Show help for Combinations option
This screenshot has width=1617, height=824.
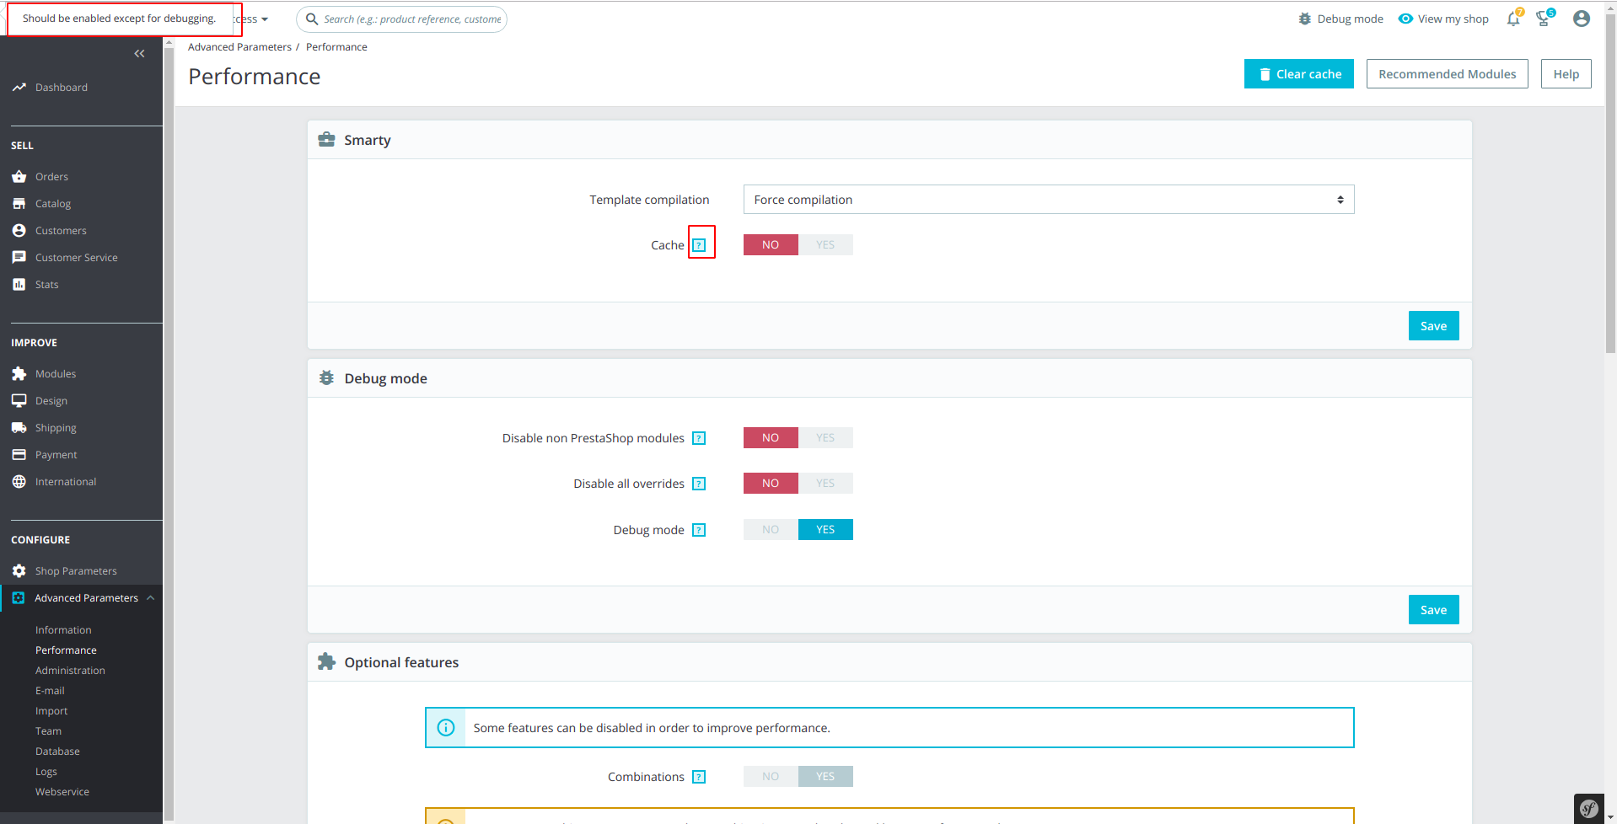699,777
